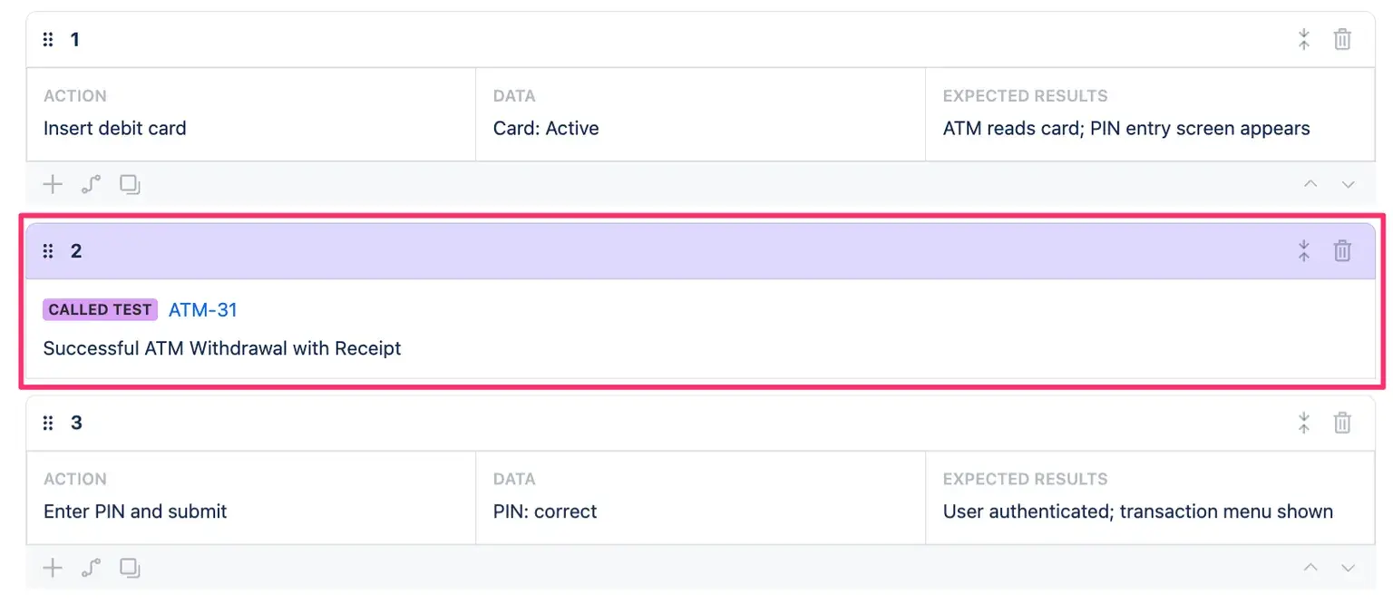1393x604 pixels.
Task: Delete step 3 using its trash icon
Action: pos(1343,423)
